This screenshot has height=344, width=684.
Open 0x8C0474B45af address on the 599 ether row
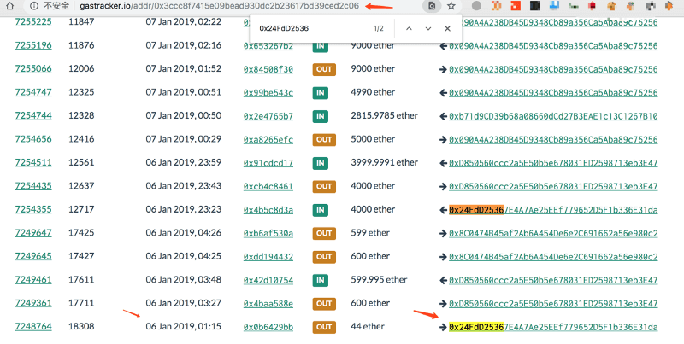553,234
